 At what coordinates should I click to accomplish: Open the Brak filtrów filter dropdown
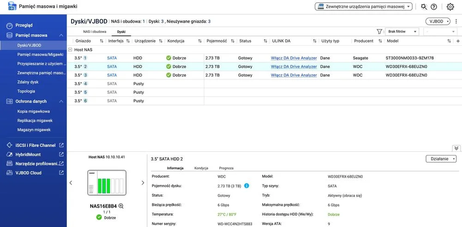pyautogui.click(x=402, y=31)
